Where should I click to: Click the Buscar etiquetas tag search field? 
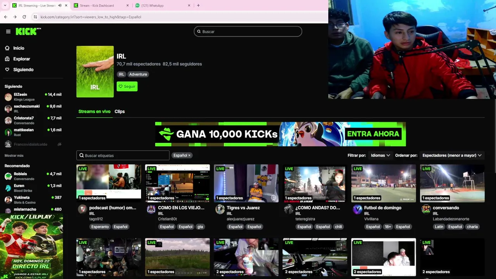pyautogui.click(x=123, y=155)
